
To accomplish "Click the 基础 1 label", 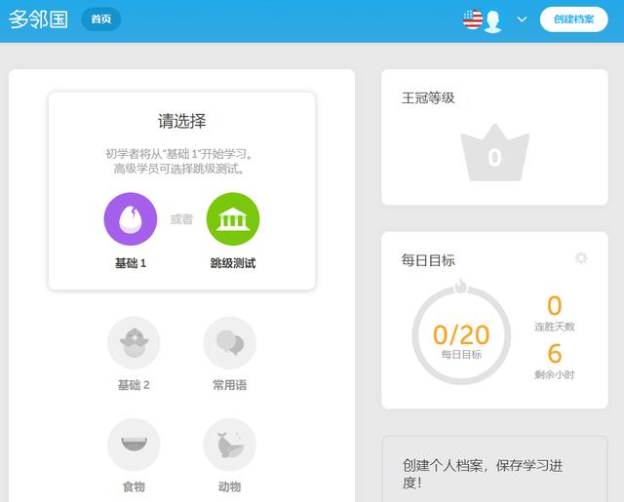I will [x=131, y=263].
